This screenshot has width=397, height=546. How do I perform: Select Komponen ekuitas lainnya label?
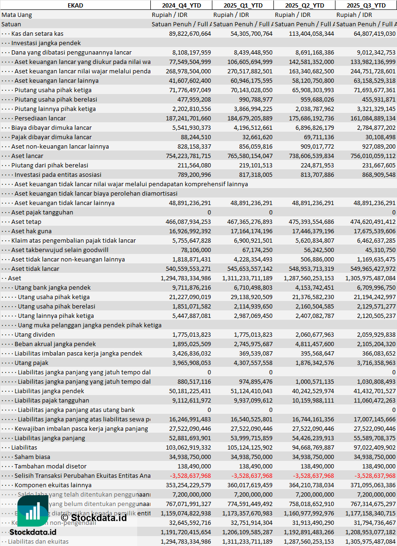click(x=53, y=485)
